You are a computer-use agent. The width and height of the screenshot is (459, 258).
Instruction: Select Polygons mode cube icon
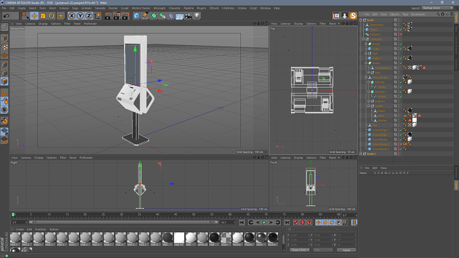pyautogui.click(x=5, y=82)
